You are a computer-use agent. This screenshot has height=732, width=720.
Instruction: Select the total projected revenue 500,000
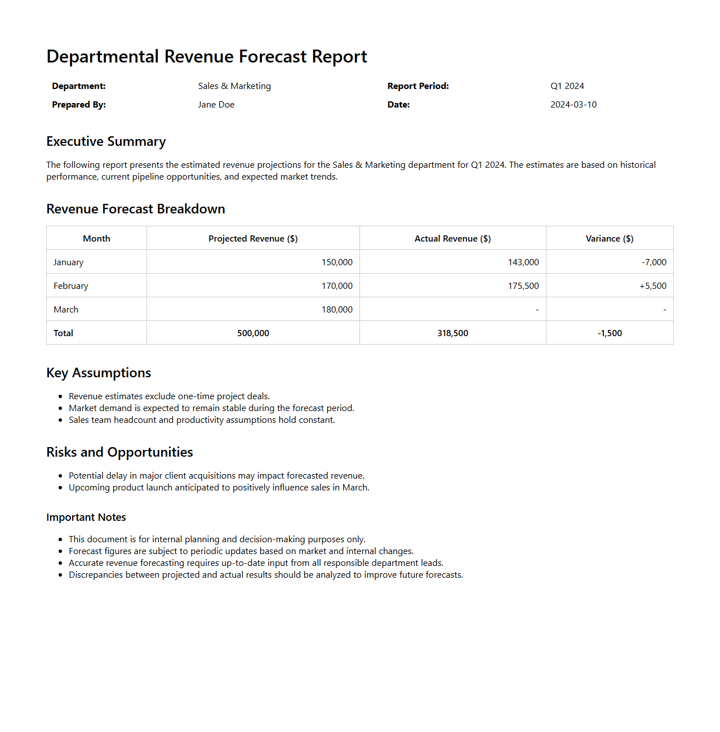pos(253,333)
